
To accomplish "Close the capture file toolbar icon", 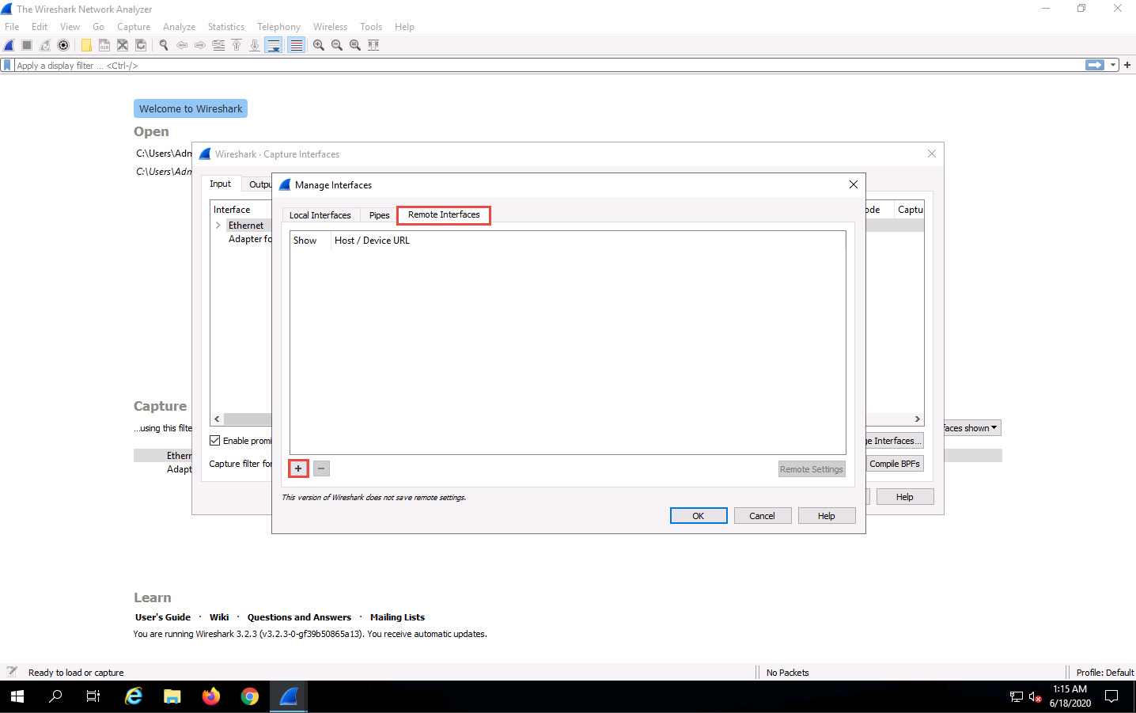I will tap(123, 45).
